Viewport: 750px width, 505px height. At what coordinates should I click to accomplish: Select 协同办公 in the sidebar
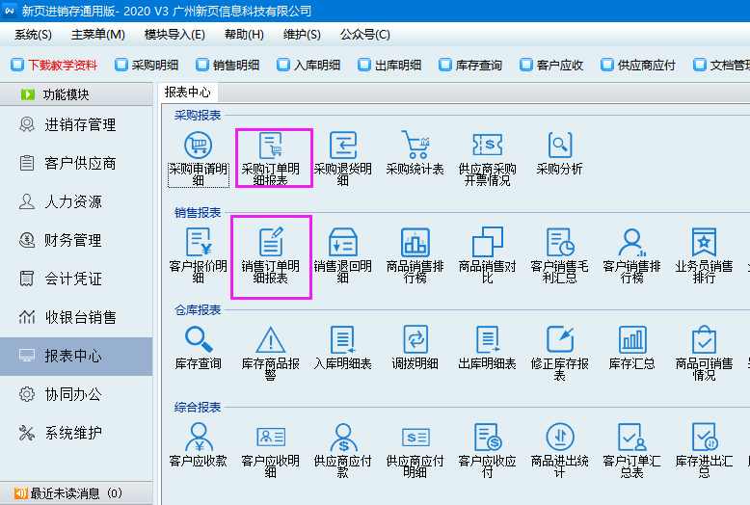(76, 394)
